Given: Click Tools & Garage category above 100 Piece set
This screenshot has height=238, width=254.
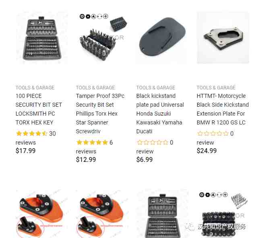Looking at the screenshot, I should coord(35,88).
